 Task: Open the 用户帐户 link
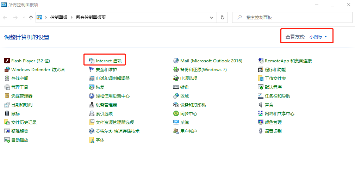click(x=188, y=131)
